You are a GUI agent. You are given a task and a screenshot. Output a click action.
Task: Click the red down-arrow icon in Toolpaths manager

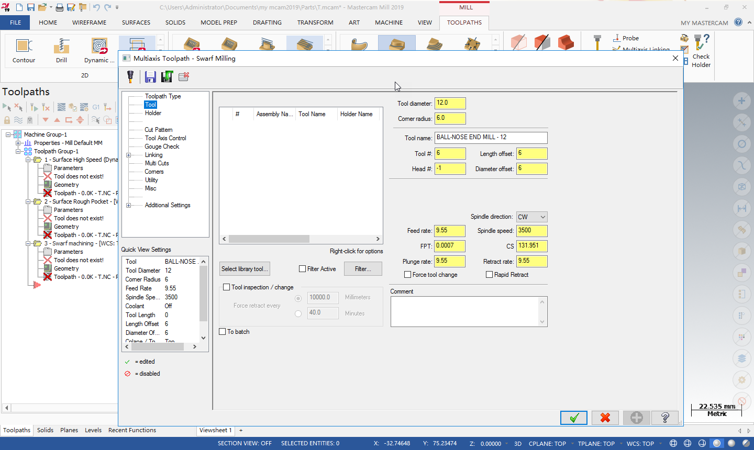(46, 120)
